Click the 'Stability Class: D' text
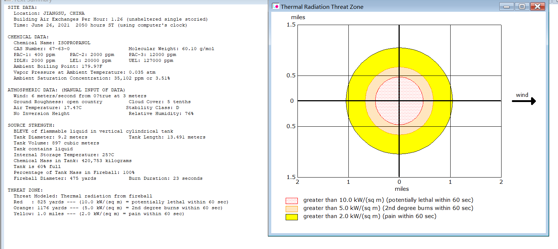 152,108
